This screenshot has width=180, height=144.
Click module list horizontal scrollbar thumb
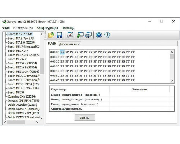tap(16, 122)
